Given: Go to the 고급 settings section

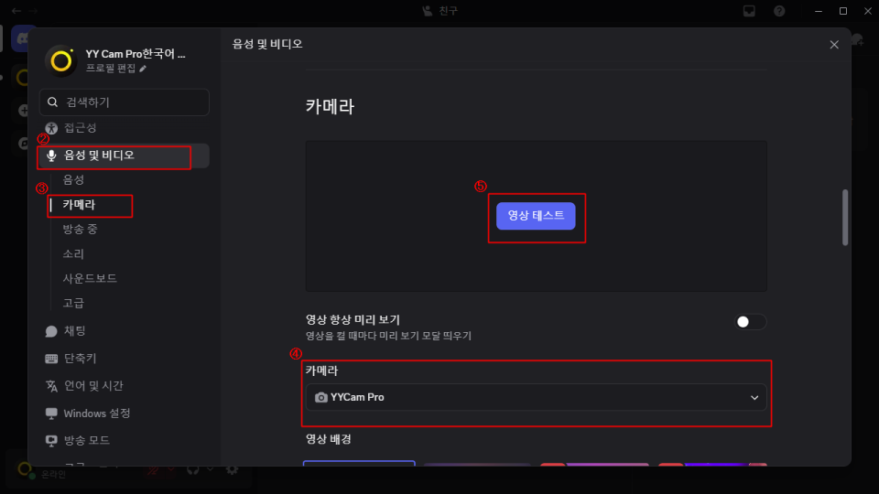Looking at the screenshot, I should (74, 303).
